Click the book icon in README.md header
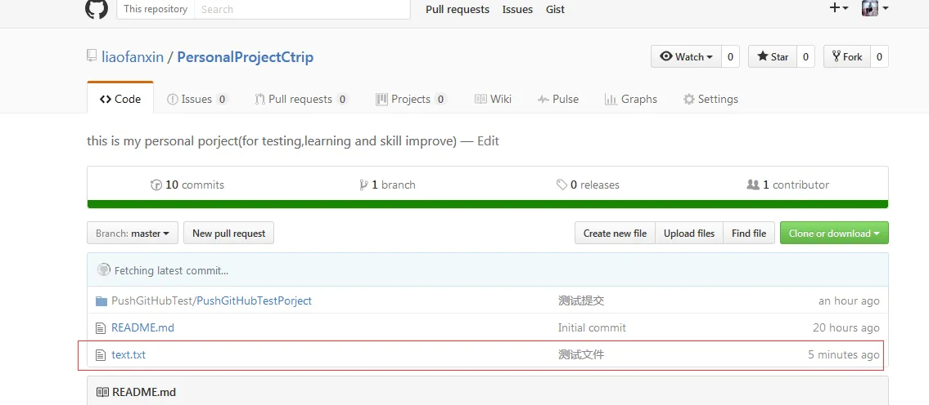The image size is (929, 405). (x=102, y=392)
